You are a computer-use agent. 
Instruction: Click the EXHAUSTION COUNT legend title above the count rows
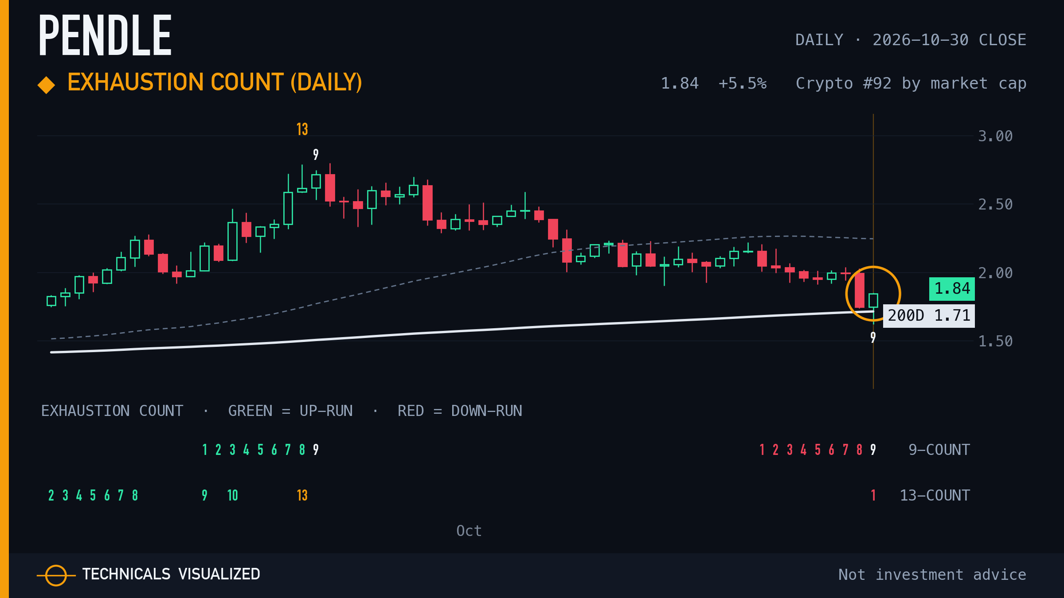pyautogui.click(x=112, y=411)
